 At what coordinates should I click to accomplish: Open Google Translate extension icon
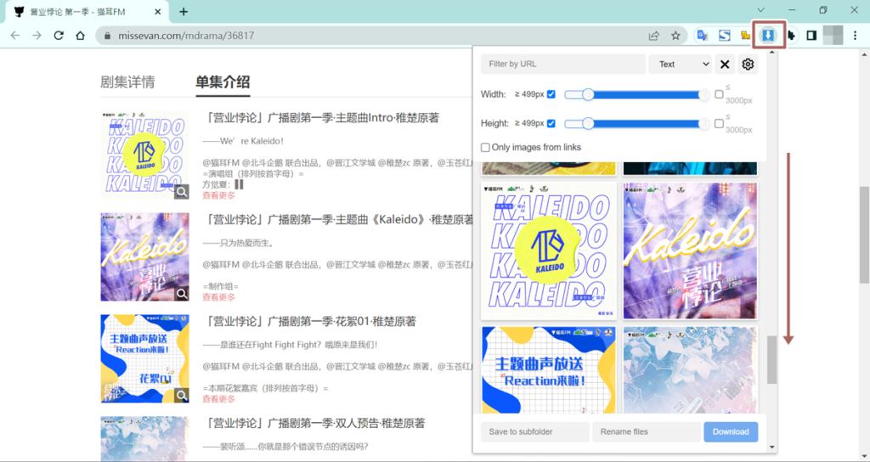point(703,36)
